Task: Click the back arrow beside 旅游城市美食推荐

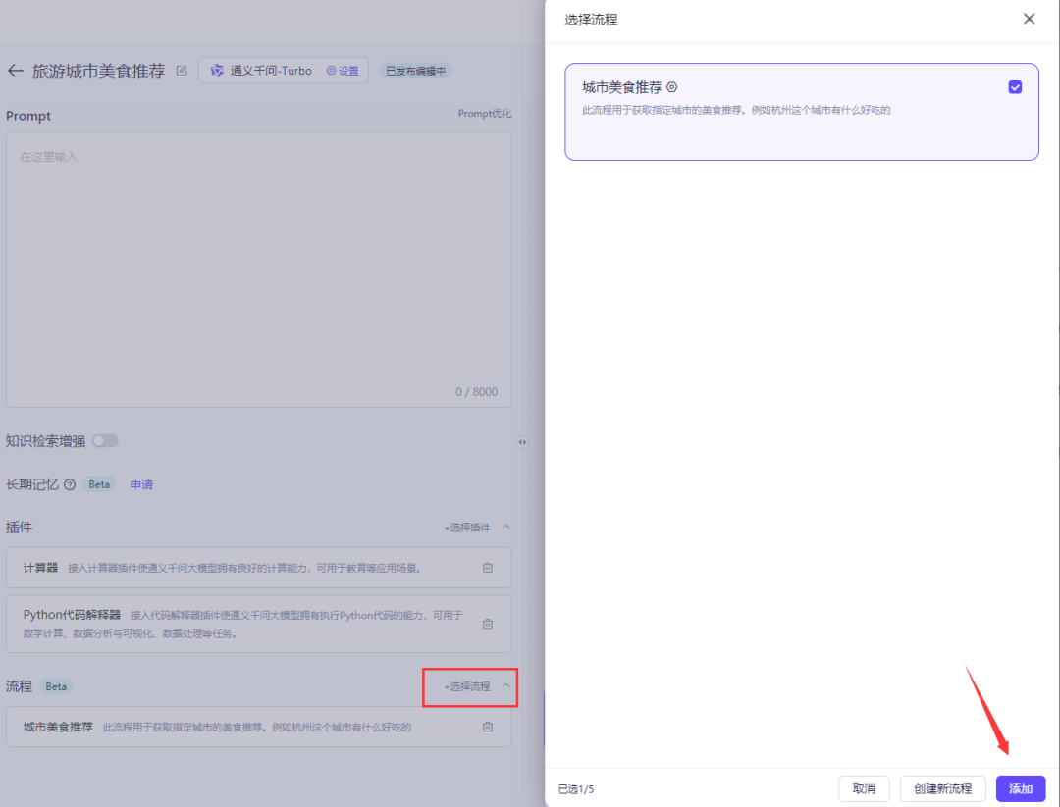Action: click(15, 71)
